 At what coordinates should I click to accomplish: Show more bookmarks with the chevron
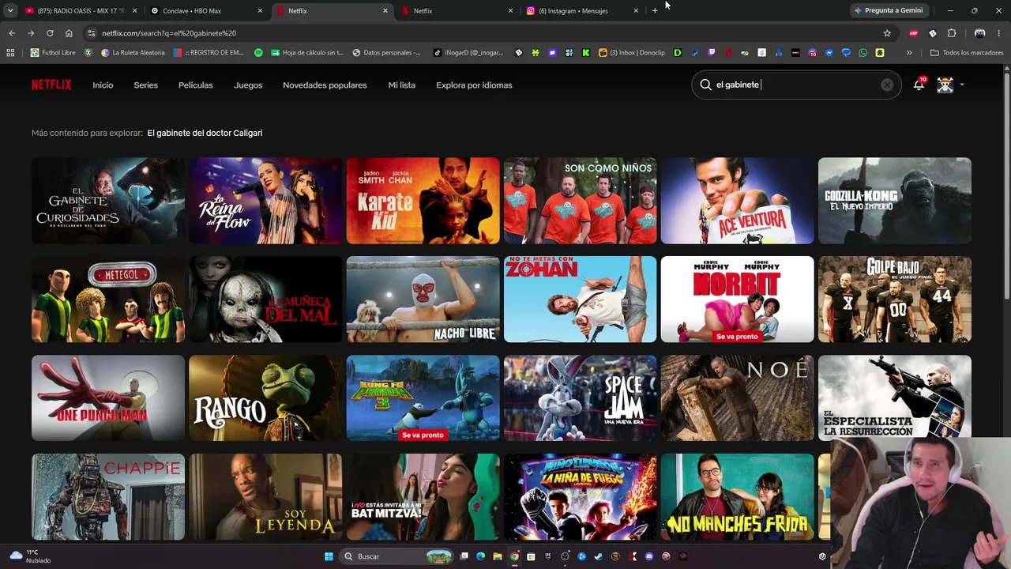click(909, 53)
